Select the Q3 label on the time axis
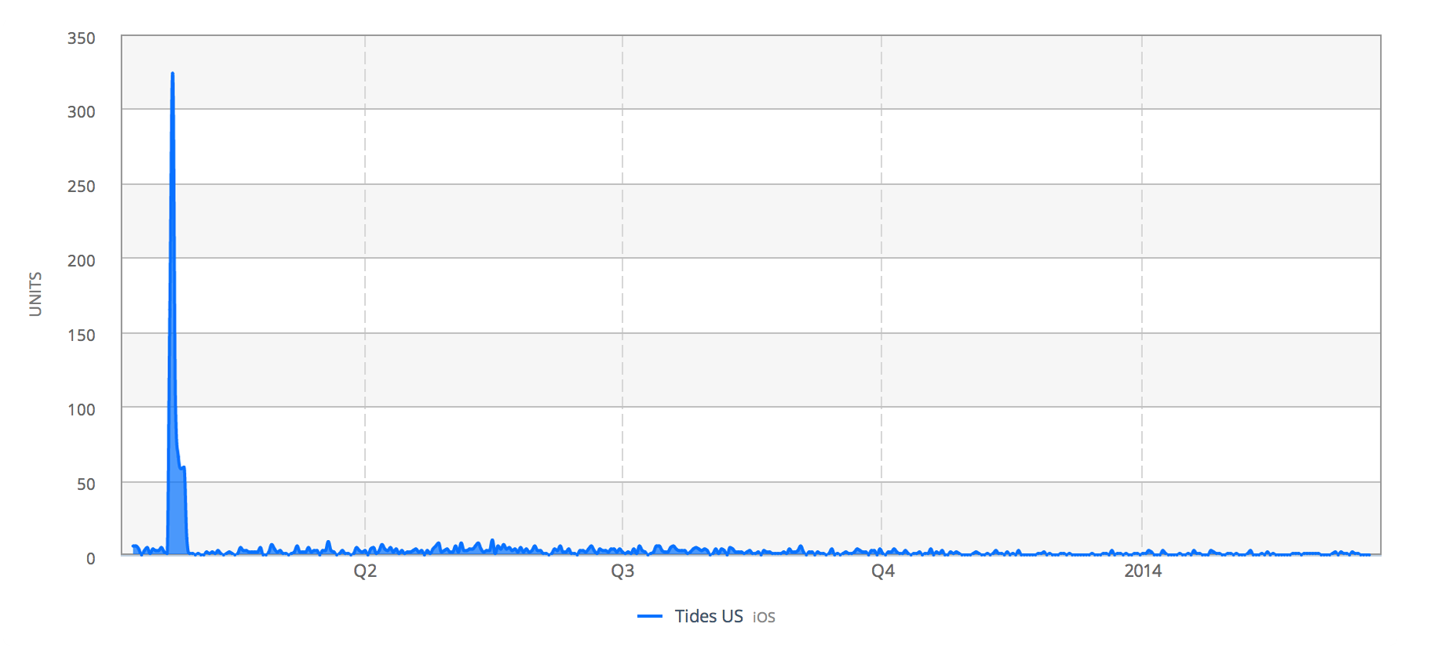The height and width of the screenshot is (660, 1438). [622, 571]
